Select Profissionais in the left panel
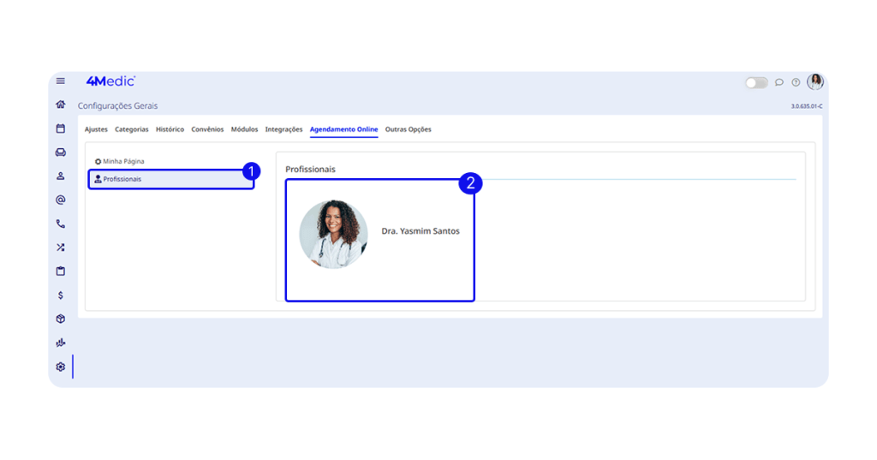Image resolution: width=877 pixels, height=460 pixels. [122, 179]
